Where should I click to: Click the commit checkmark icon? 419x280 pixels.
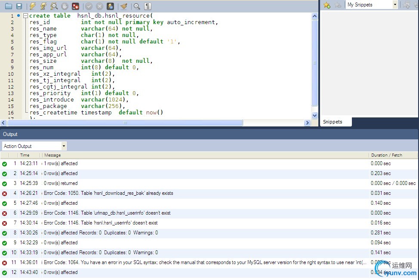point(89,6)
